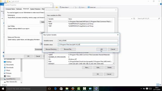Switch to Computer Name tab
This screenshot has height=91, width=162.
(10, 9)
